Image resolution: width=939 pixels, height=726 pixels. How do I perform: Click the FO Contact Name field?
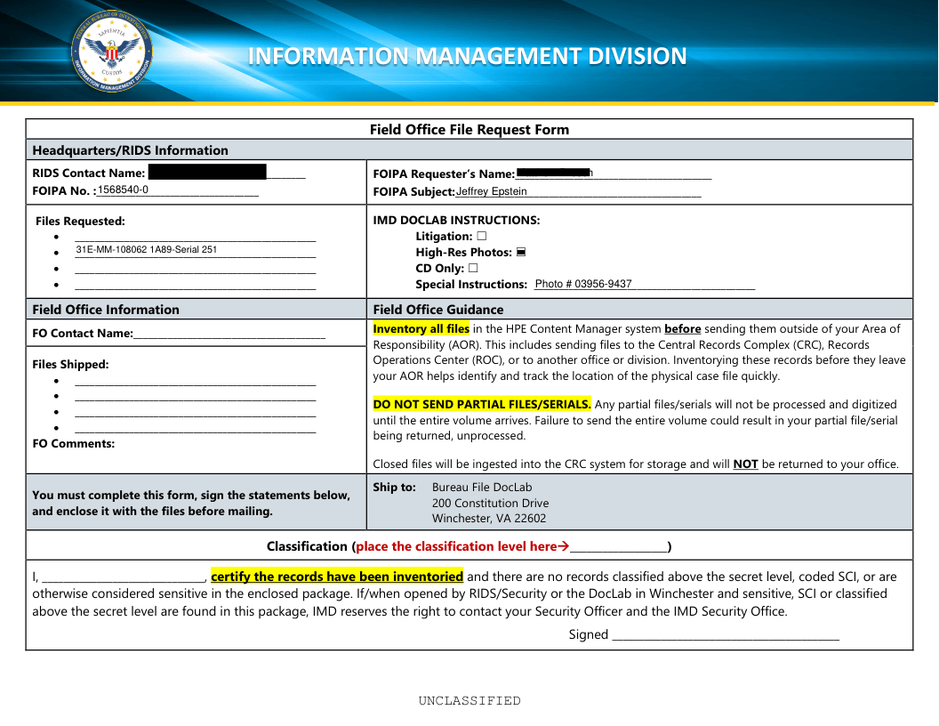point(229,334)
